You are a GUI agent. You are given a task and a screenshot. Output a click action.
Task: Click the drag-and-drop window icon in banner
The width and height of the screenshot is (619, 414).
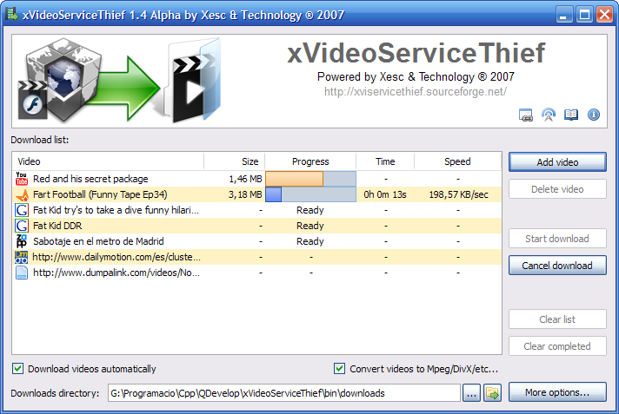(525, 115)
